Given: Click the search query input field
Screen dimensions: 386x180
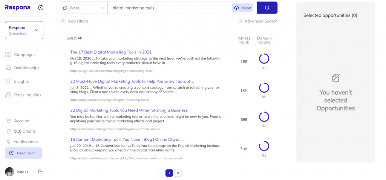Looking at the screenshot, I should [170, 8].
